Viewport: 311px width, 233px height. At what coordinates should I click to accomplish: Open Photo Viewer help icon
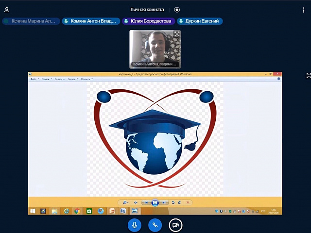tap(278, 79)
